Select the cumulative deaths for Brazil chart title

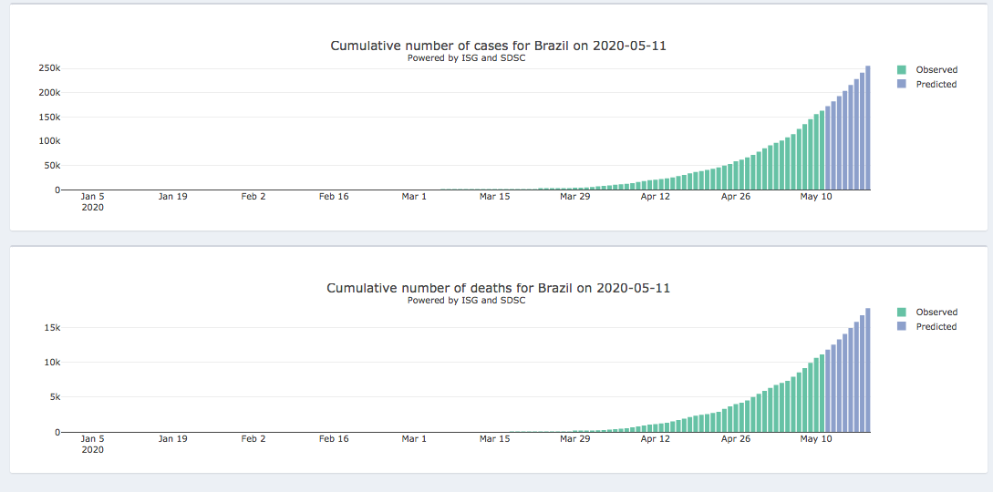coord(498,288)
